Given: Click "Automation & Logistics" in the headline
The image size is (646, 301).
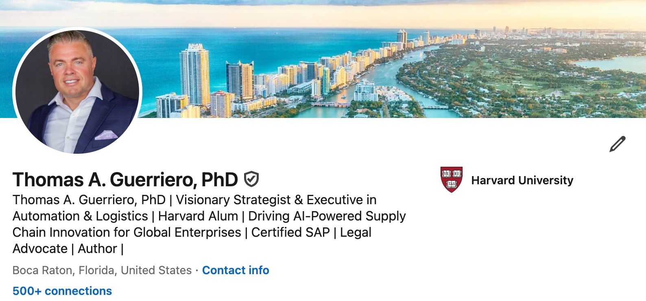Looking at the screenshot, I should tap(80, 216).
